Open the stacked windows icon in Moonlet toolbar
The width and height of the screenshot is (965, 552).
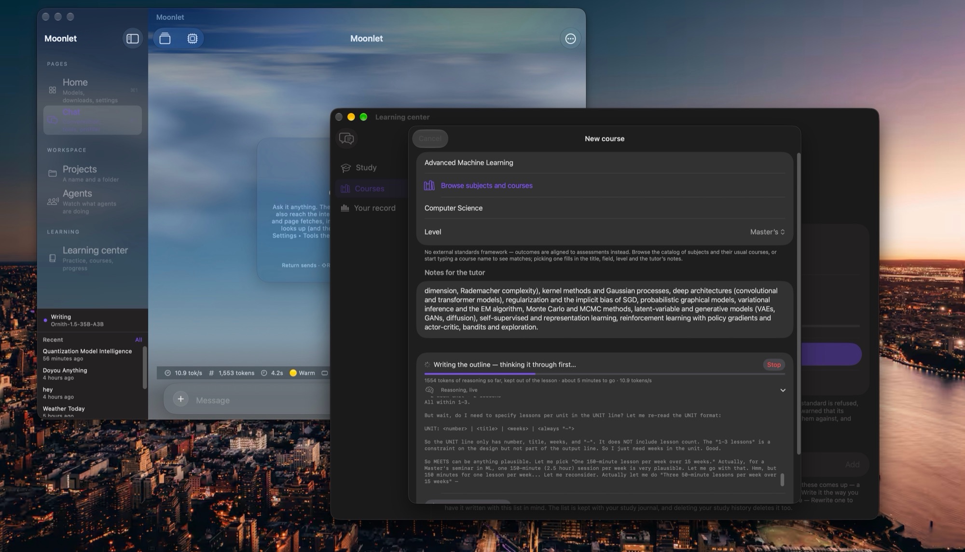[165, 39]
